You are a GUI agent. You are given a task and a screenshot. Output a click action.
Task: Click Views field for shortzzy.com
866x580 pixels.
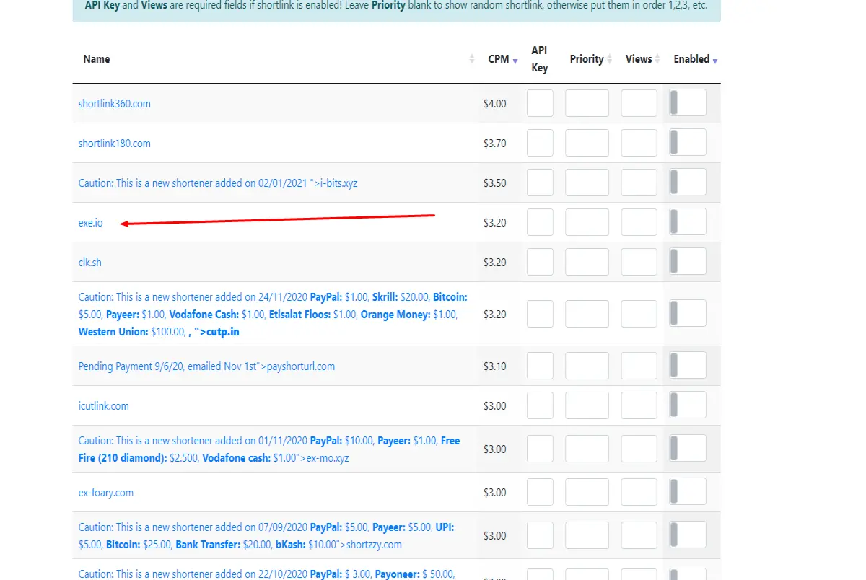(639, 535)
